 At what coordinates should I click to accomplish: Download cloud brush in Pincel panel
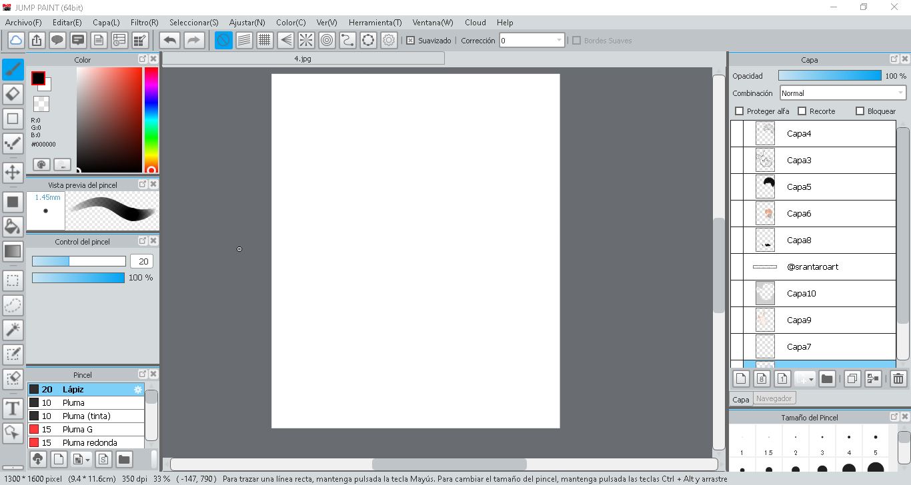tap(38, 459)
